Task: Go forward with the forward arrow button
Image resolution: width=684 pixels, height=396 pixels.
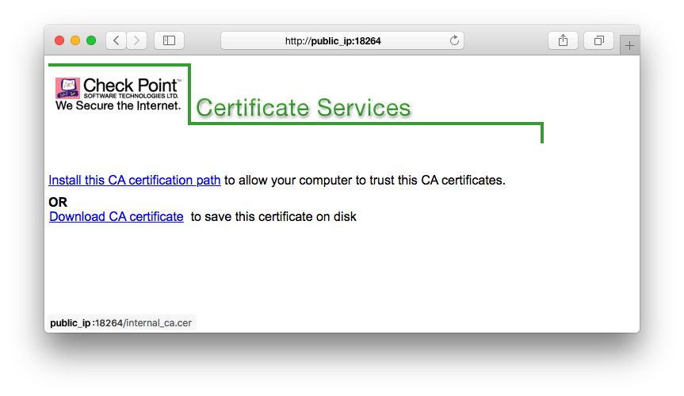Action: (x=136, y=40)
